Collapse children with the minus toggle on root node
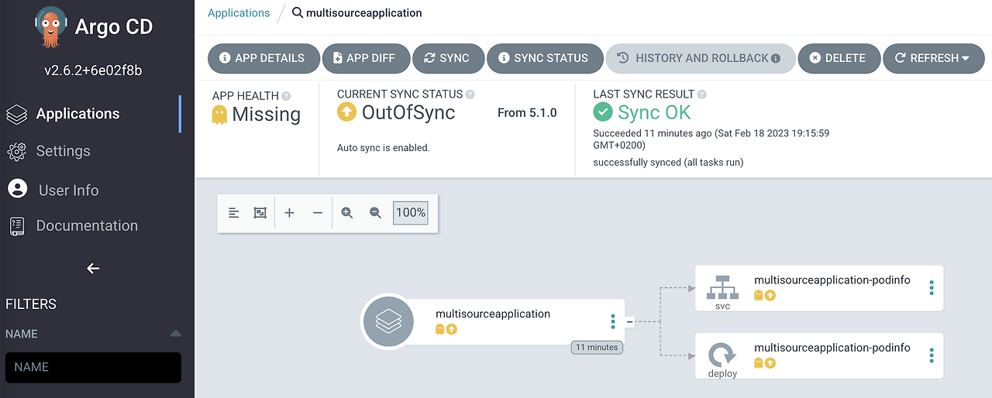This screenshot has height=398, width=992. tap(630, 321)
